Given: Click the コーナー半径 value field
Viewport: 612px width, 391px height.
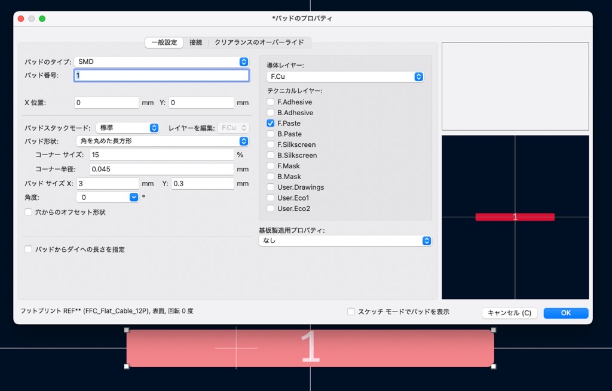Looking at the screenshot, I should point(161,169).
